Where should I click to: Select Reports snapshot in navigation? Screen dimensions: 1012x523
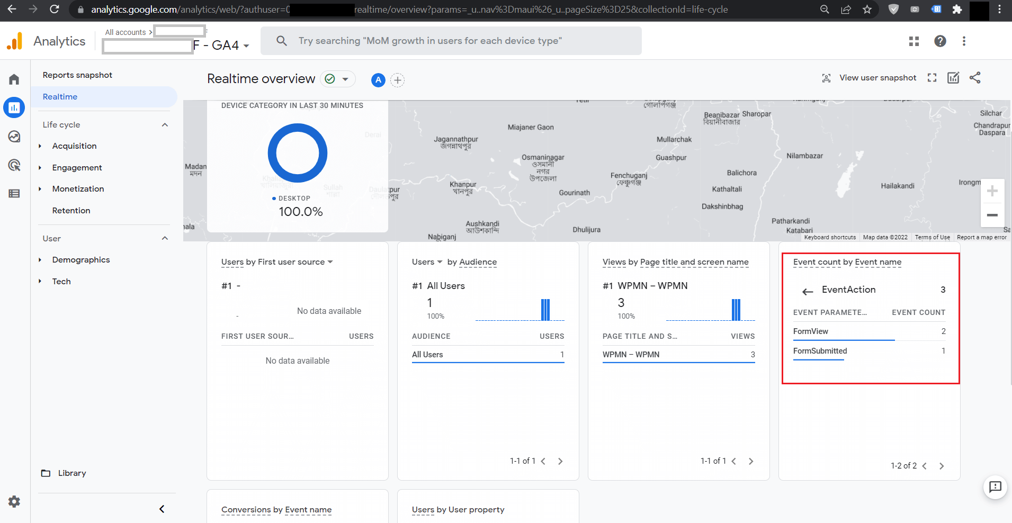[x=77, y=75]
